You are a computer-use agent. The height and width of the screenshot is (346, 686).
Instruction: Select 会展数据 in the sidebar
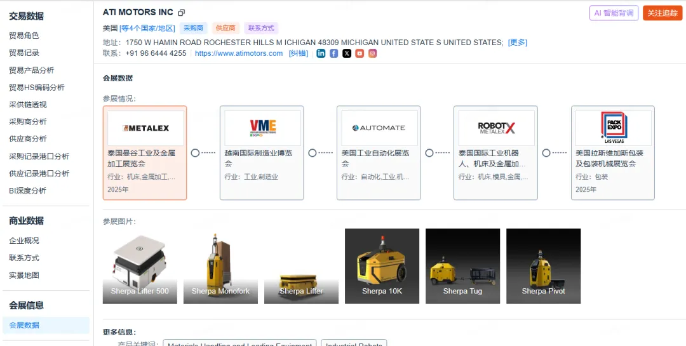coord(46,325)
